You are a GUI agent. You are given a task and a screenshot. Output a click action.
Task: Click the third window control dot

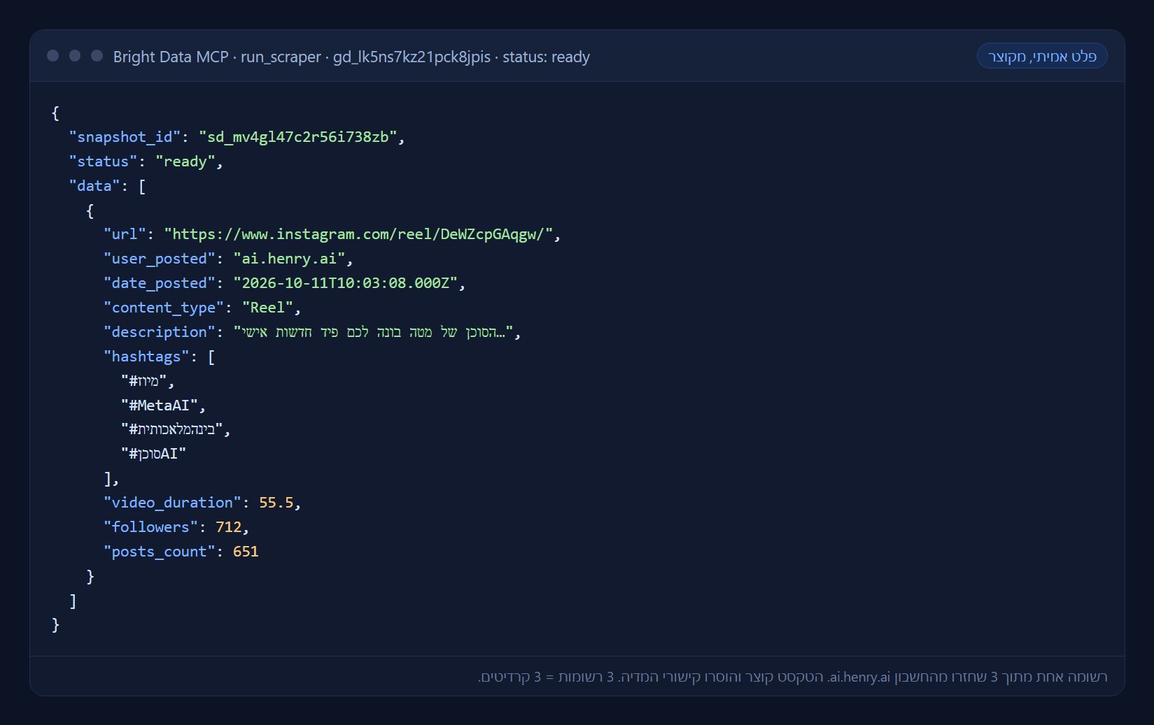coord(97,56)
